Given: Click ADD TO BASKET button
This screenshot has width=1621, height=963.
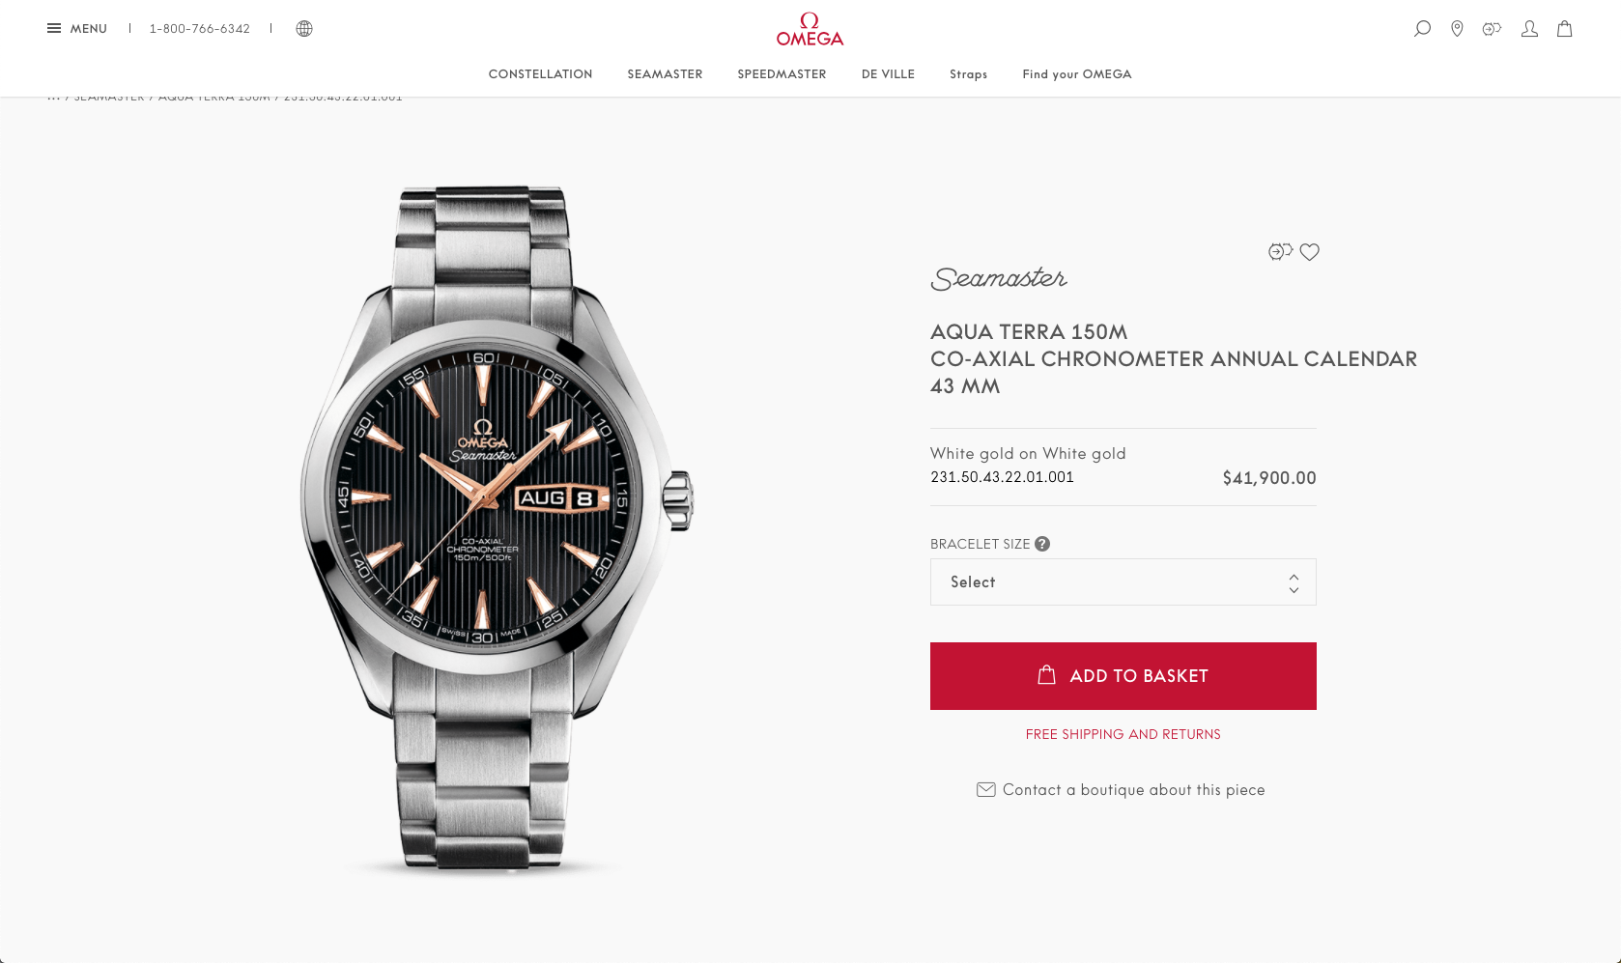Looking at the screenshot, I should click(x=1123, y=676).
